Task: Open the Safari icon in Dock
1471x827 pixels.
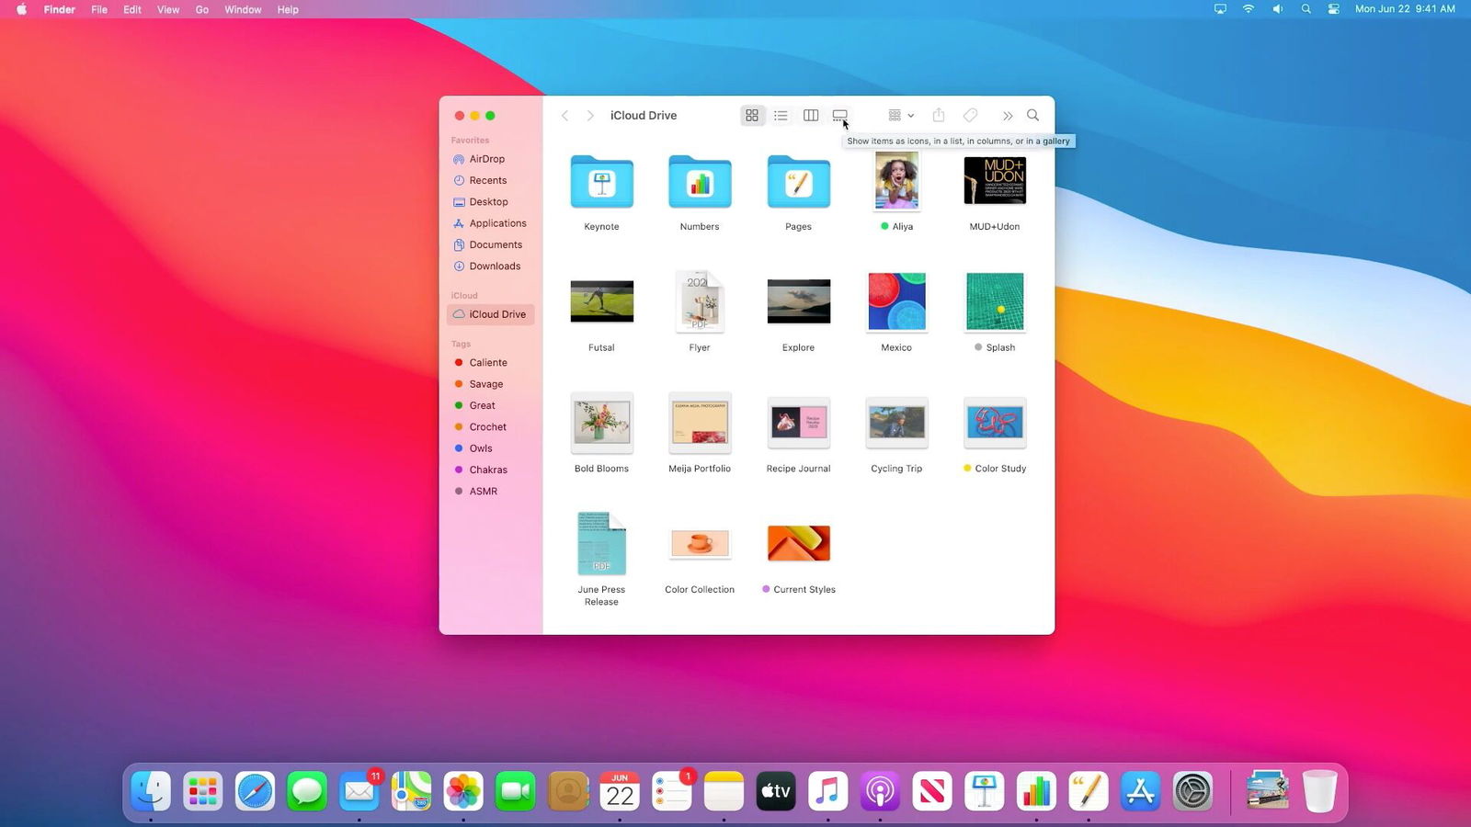Action: coord(255,791)
